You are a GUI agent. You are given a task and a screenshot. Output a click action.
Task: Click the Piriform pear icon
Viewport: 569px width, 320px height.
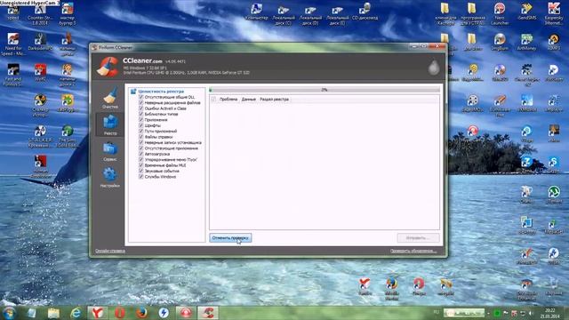click(434, 68)
